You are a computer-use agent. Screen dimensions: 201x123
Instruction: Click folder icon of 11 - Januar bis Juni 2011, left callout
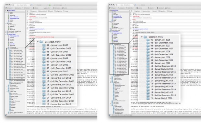(x=44, y=78)
